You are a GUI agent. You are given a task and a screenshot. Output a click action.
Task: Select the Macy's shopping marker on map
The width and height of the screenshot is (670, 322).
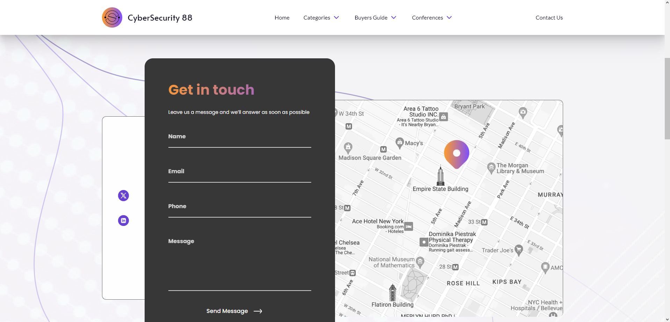tap(400, 142)
